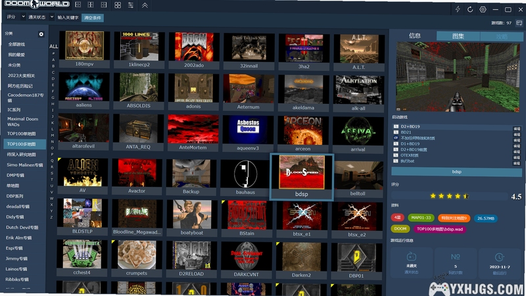Viewport: 526px width, 296px height.
Task: Open the filter sliders icon in toolbar
Action: (131, 5)
